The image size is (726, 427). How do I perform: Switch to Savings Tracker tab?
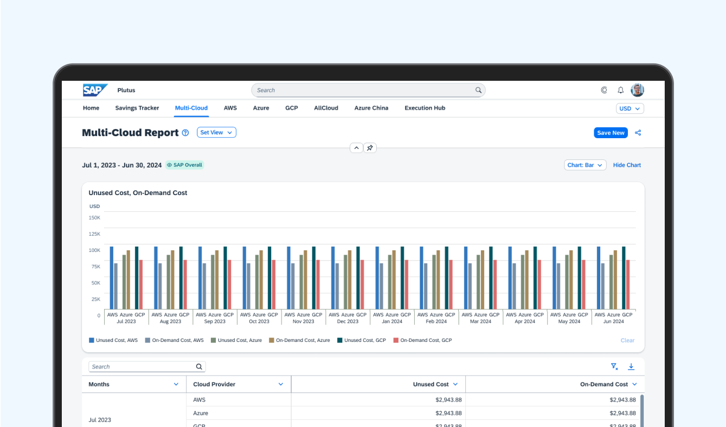pos(137,108)
